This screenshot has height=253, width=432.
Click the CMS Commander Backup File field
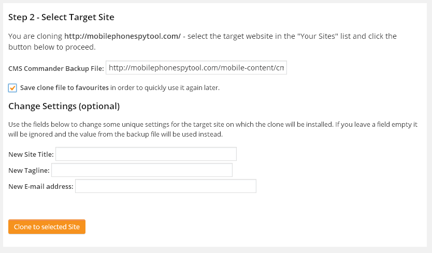coord(196,68)
